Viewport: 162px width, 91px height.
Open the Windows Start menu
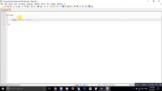(3, 89)
